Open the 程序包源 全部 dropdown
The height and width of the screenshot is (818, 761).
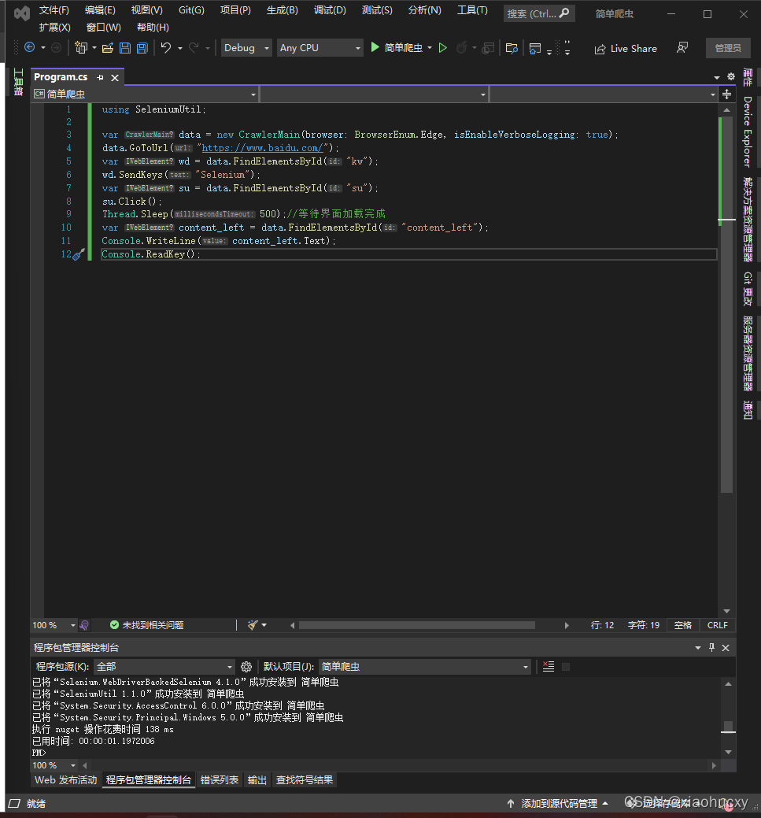(x=164, y=667)
